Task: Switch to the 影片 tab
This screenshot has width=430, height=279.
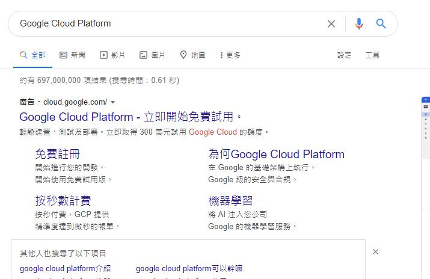Action: (112, 55)
